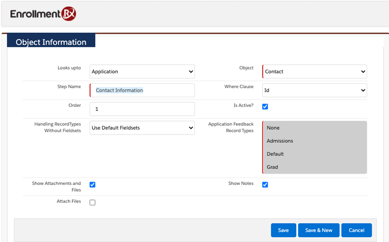The width and height of the screenshot is (389, 242).
Task: Click the Step Name input field
Action: tap(142, 90)
